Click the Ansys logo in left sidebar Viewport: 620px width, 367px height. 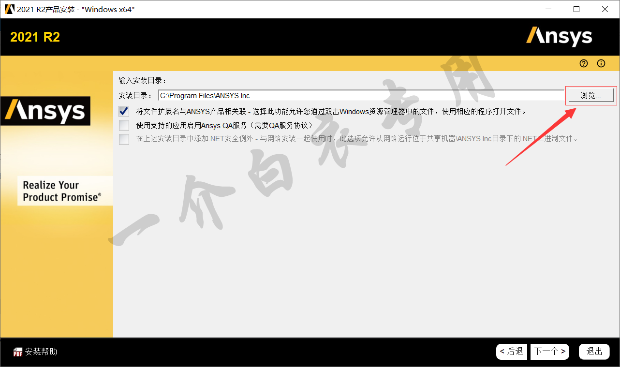45,111
